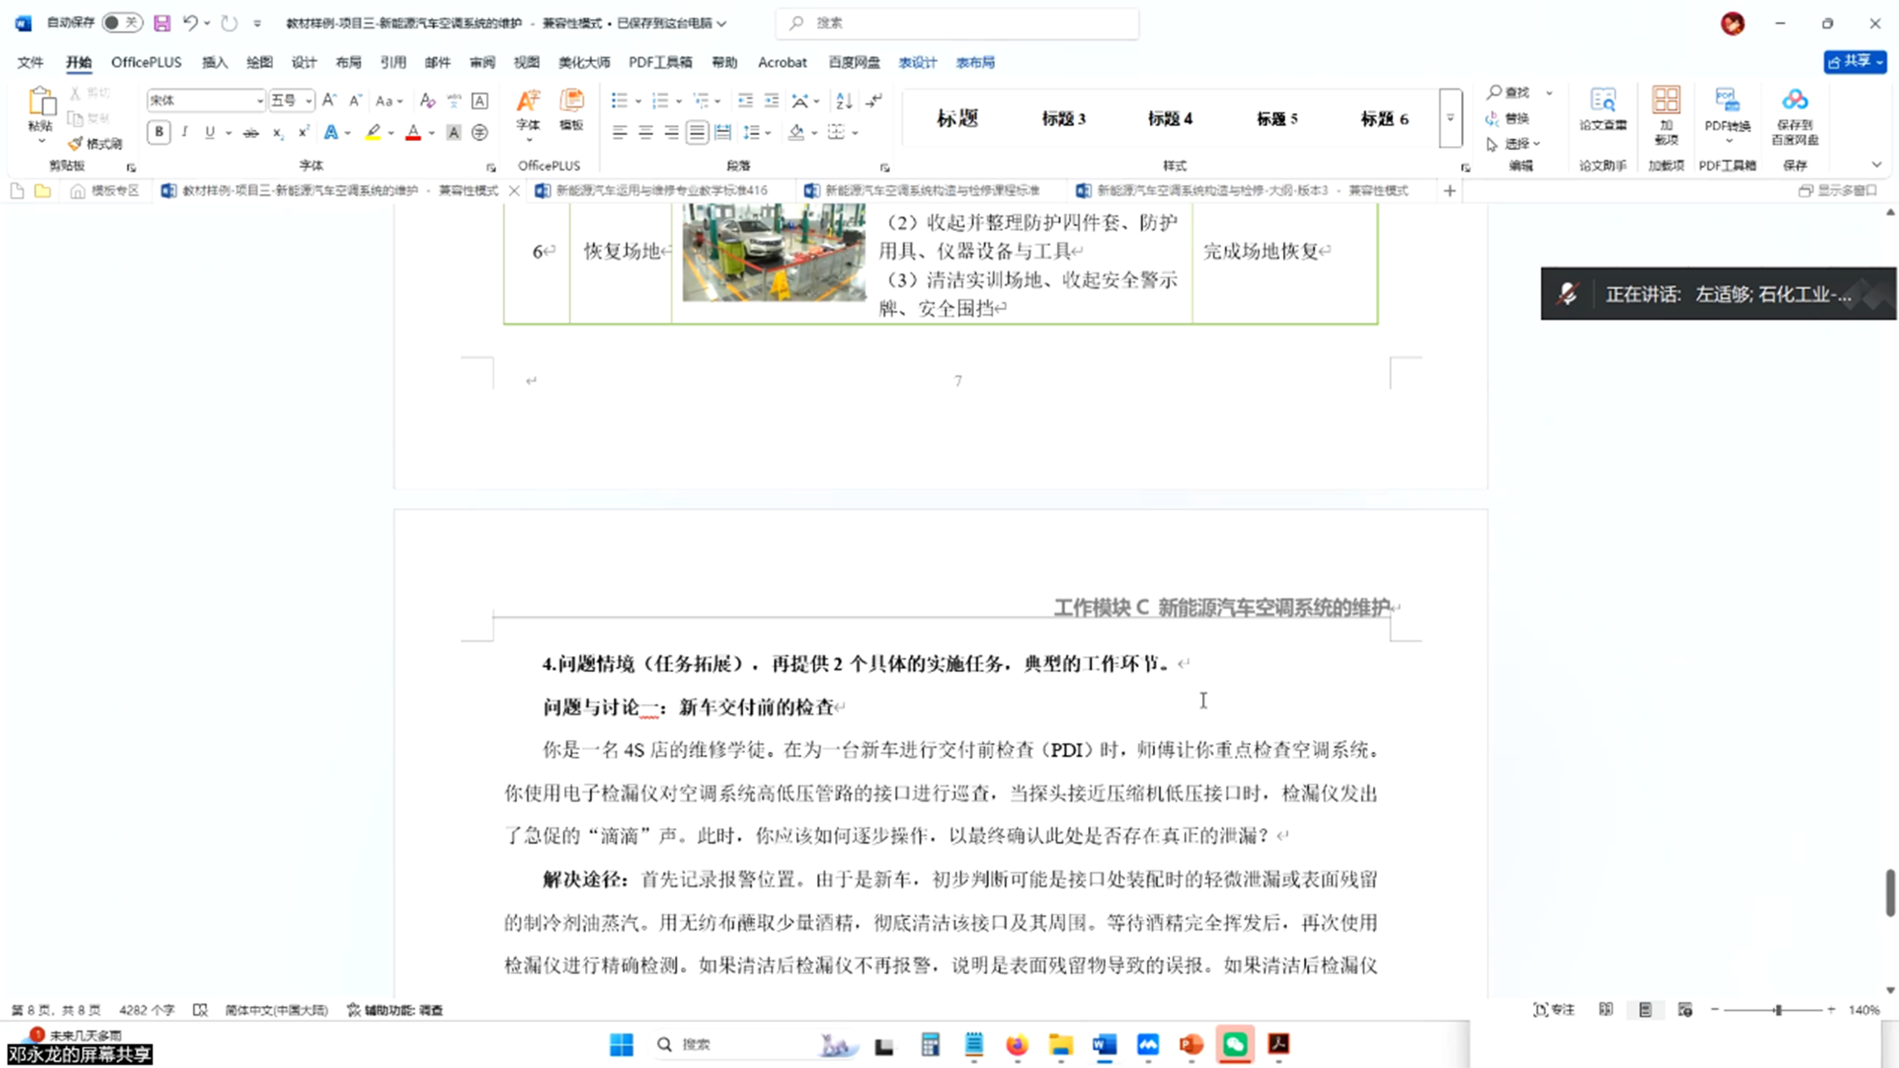Expand the styles gallery arrow
1899x1068 pixels.
(1450, 119)
